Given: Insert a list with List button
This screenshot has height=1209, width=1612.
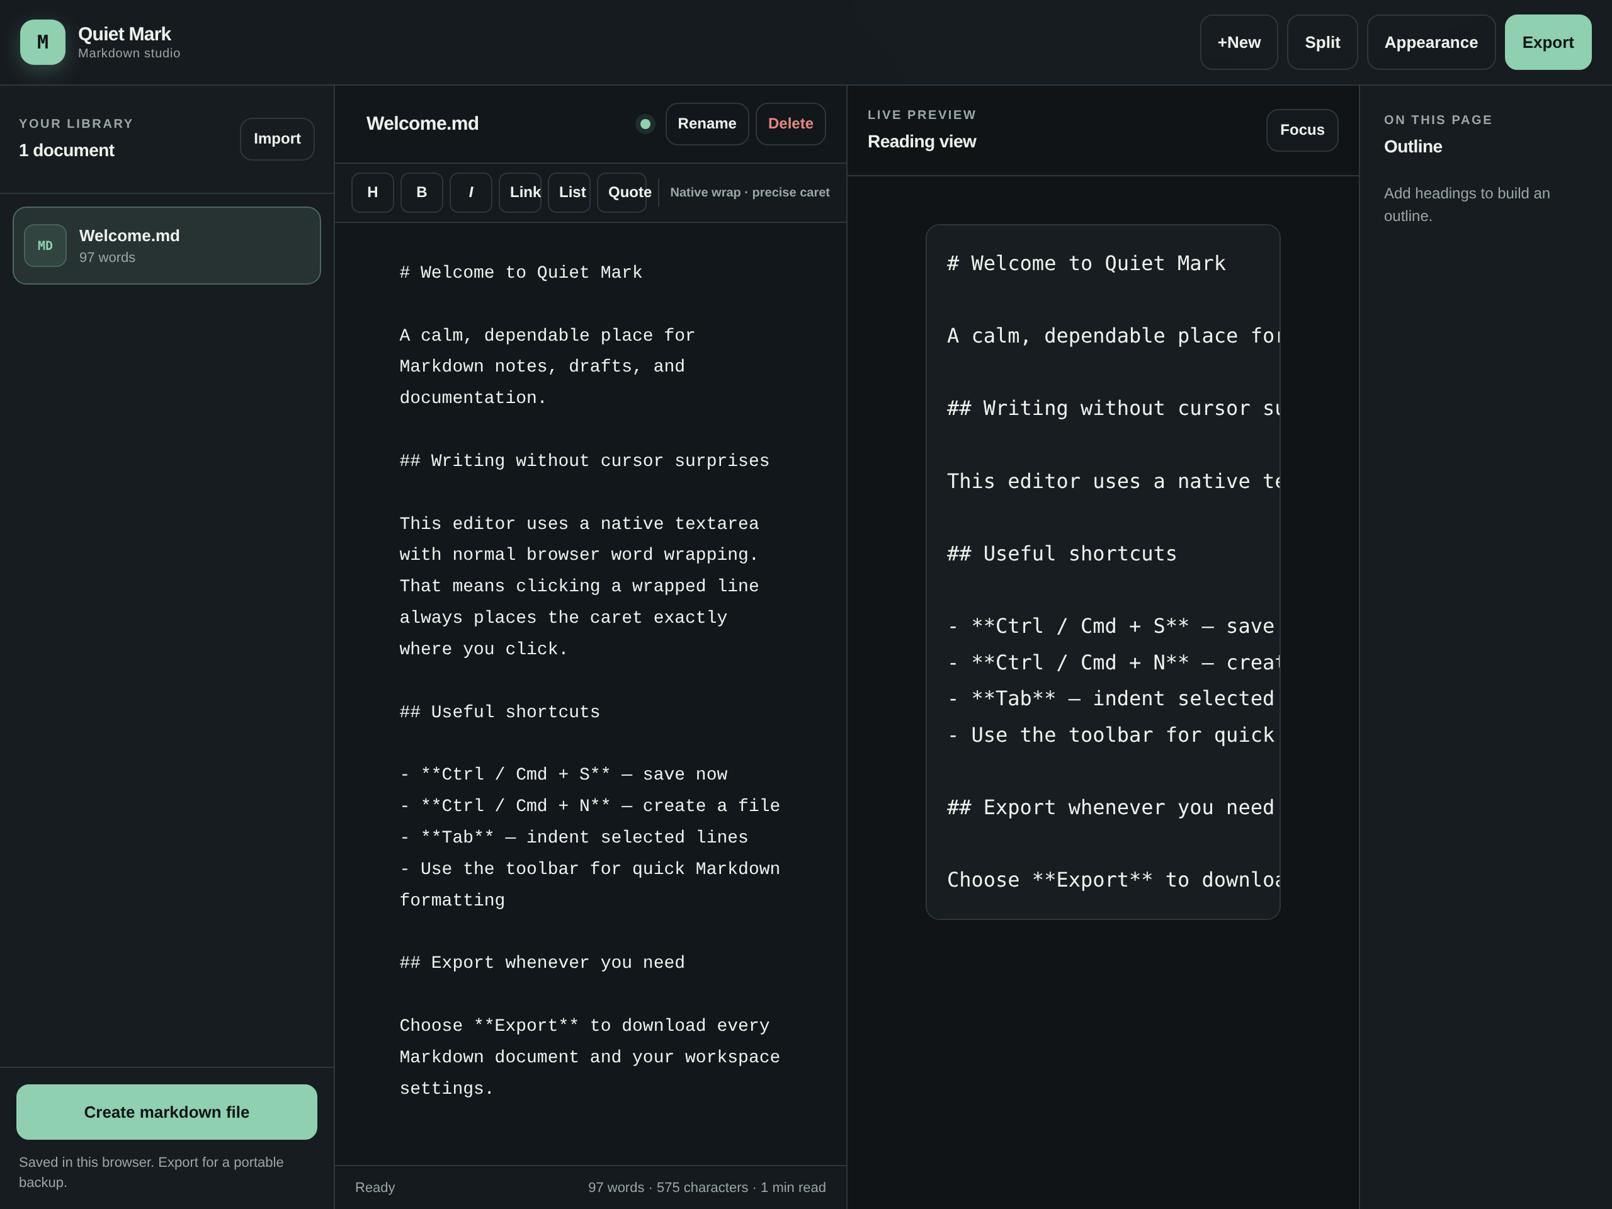Looking at the screenshot, I should pyautogui.click(x=569, y=193).
